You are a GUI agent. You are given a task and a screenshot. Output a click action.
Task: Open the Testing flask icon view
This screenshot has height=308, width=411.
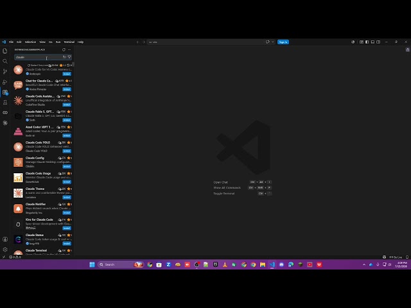click(5, 103)
